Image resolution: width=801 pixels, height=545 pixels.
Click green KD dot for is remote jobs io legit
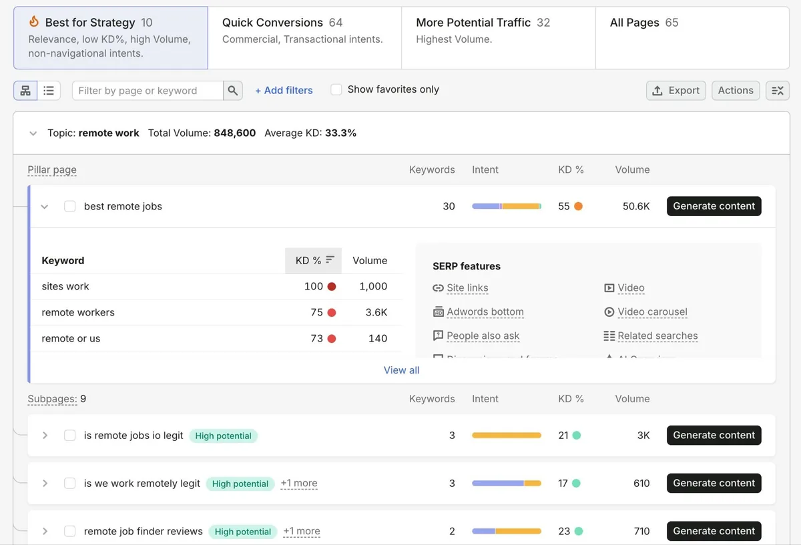(x=576, y=435)
